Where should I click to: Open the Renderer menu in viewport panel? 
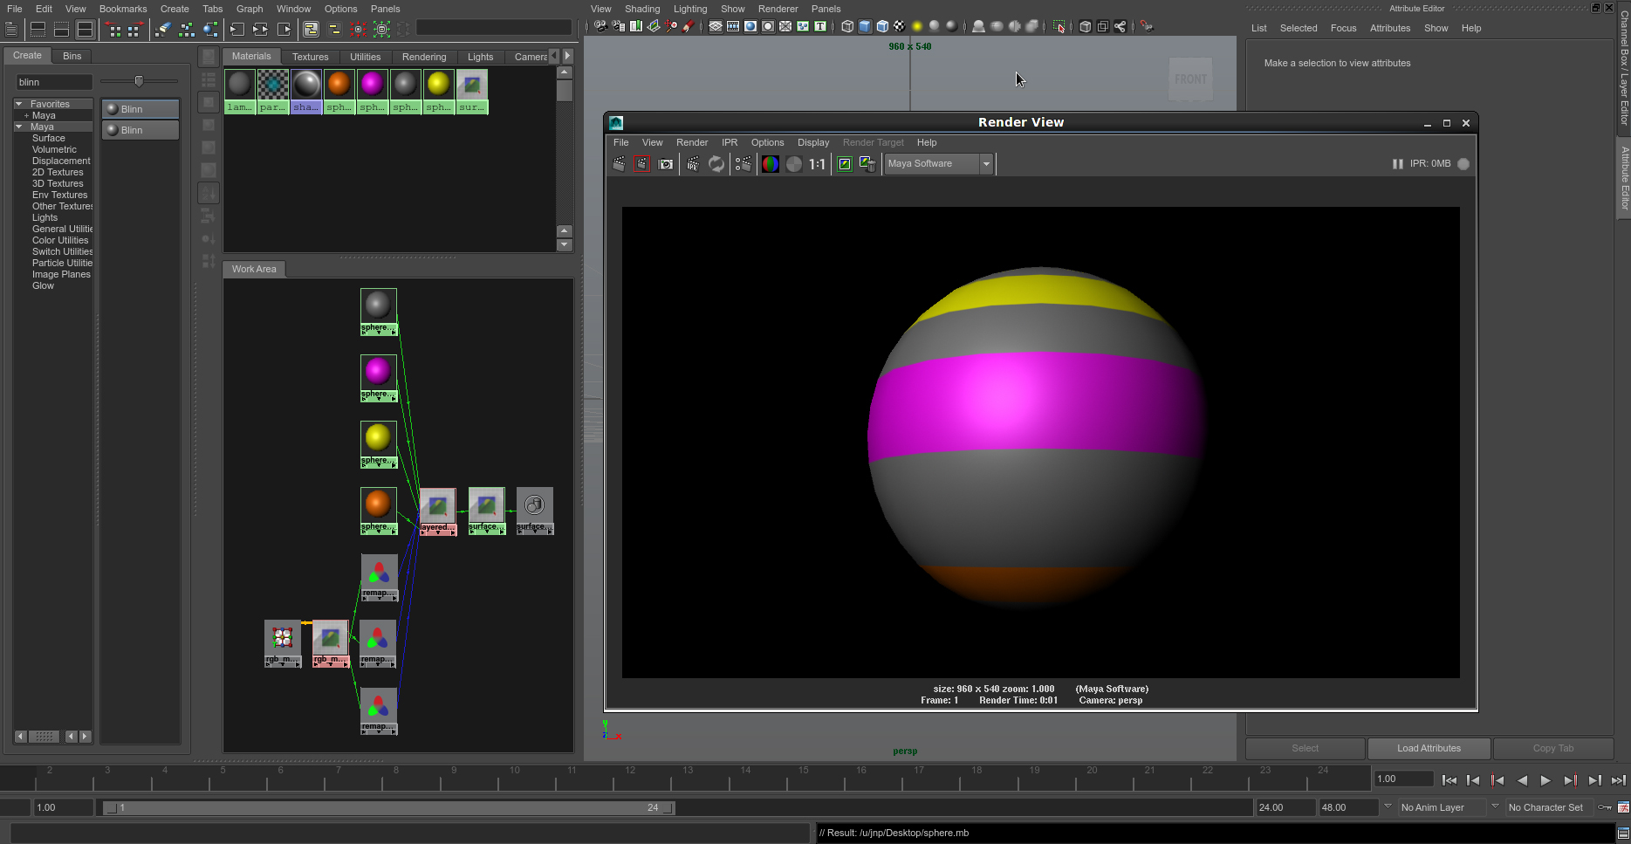pos(778,9)
